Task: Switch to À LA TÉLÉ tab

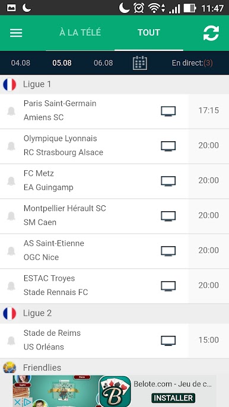Action: point(80,33)
